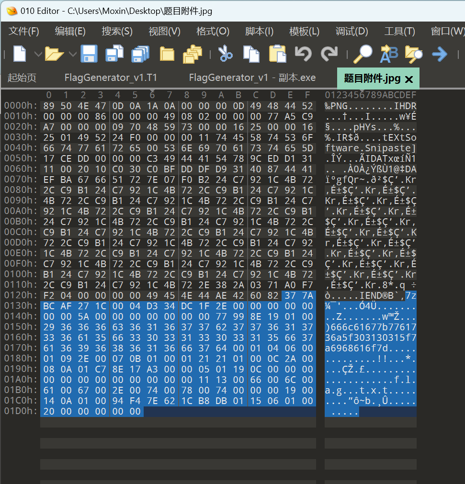Switch to the FlagGenerator_v1.T1 tab

(111, 78)
